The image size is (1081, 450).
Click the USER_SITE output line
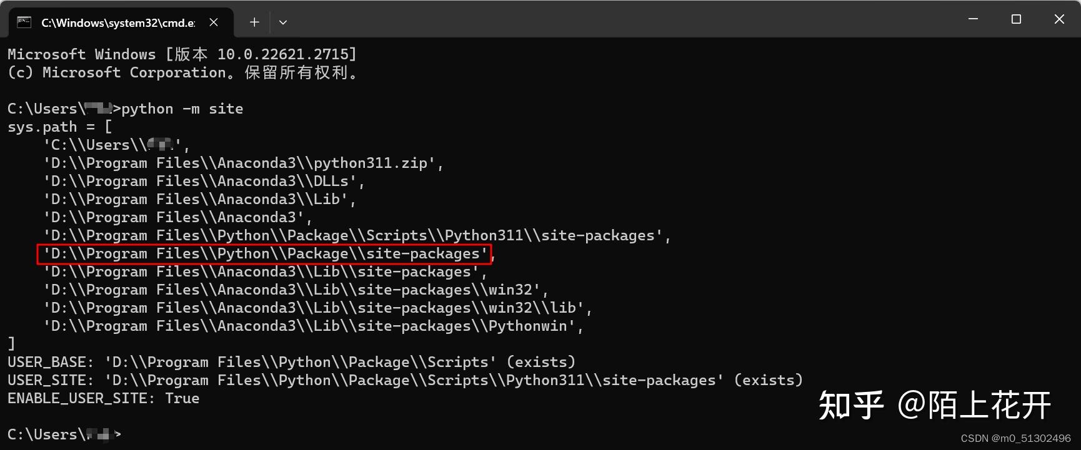(x=405, y=380)
